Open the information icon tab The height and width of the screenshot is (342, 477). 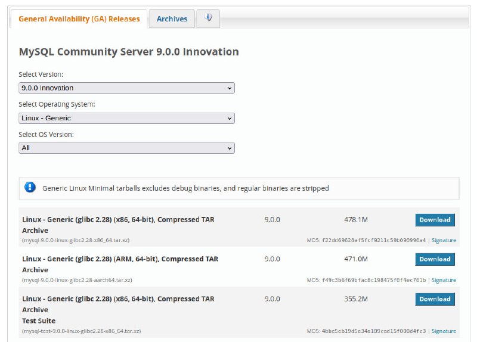(208, 18)
